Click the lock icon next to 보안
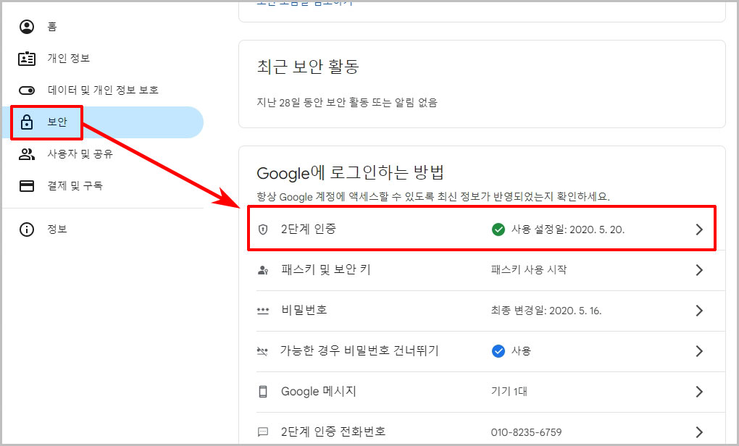The width and height of the screenshot is (739, 446). pyautogui.click(x=26, y=122)
